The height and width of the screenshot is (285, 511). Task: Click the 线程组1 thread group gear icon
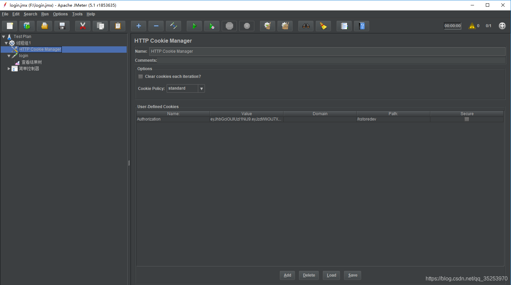click(x=12, y=43)
